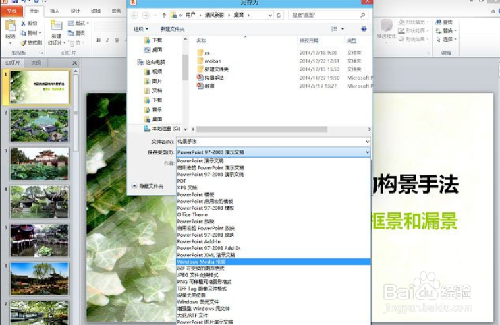
Task: Expand the address path history dropdown
Action: 270,16
